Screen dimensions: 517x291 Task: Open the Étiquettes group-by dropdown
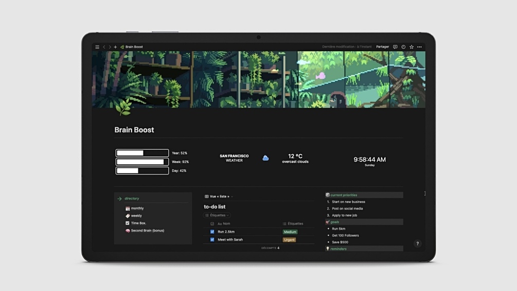click(217, 215)
